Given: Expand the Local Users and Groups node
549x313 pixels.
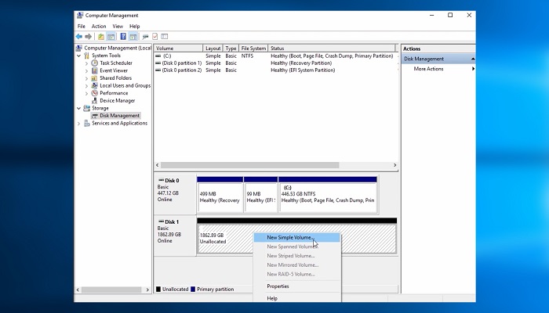Looking at the screenshot, I should [86, 86].
